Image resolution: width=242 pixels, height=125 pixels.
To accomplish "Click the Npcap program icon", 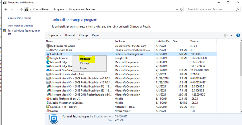I will point(48,111).
